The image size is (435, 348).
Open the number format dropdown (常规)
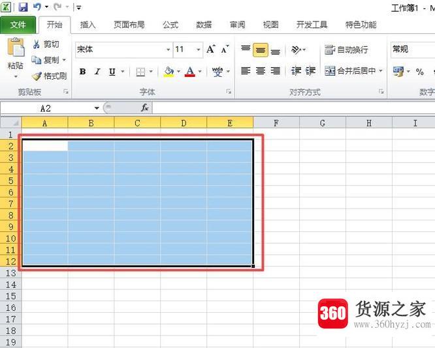[413, 50]
